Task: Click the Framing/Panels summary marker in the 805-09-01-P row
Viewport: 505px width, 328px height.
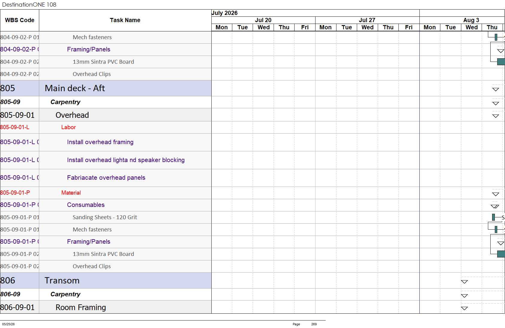Action: click(x=501, y=243)
